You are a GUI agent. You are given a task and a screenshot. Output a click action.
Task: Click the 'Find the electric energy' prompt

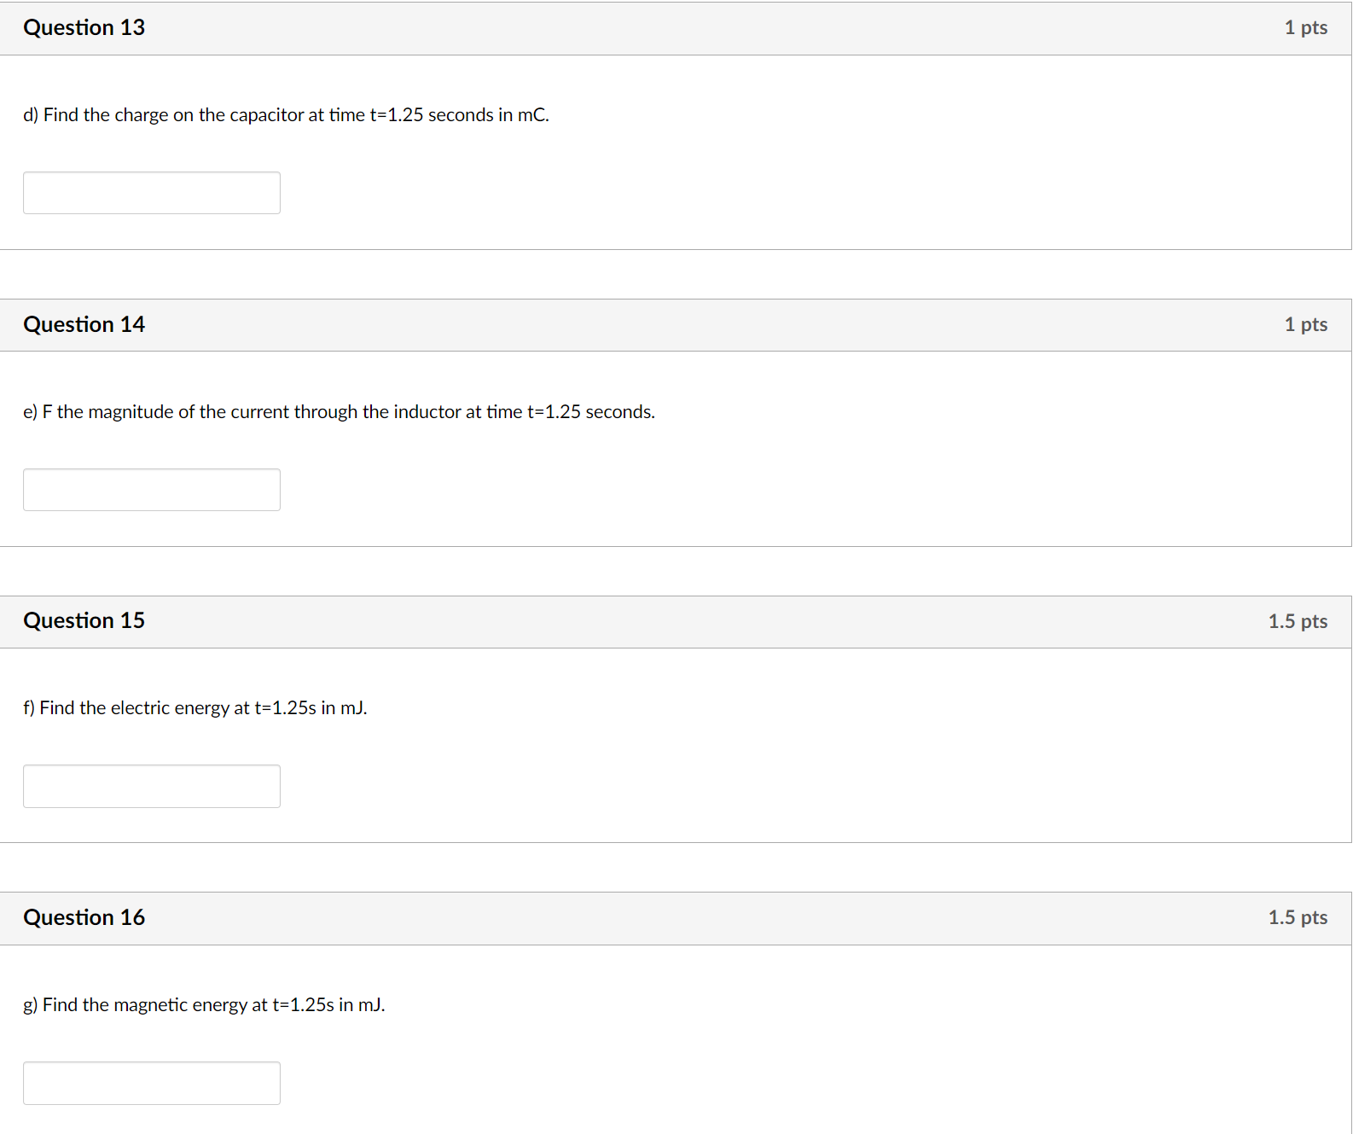pyautogui.click(x=195, y=708)
